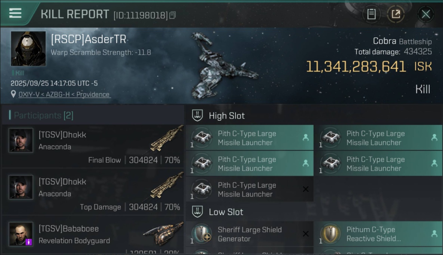Screen dimensions: 443x255
Task: Open the hamburger menu icon
Action: pos(15,13)
